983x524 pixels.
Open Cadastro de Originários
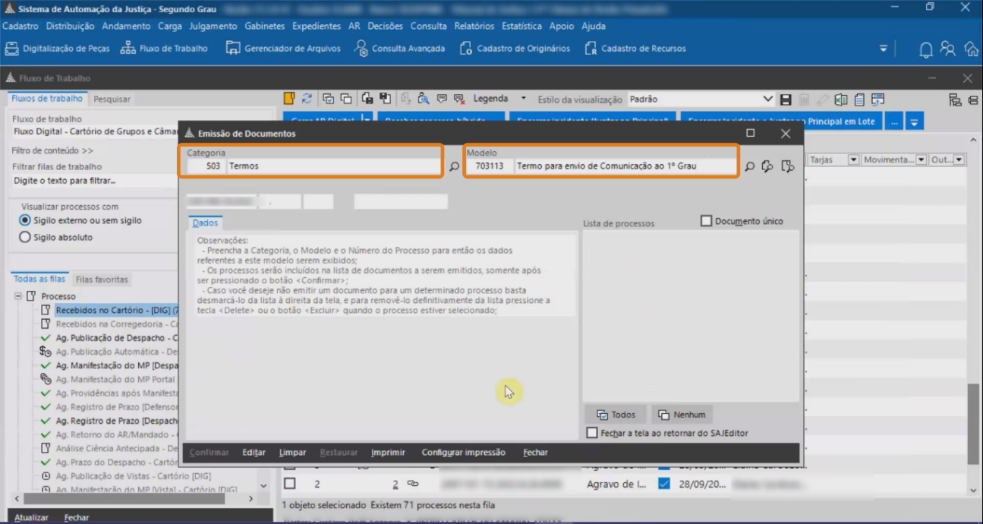pyautogui.click(x=515, y=49)
